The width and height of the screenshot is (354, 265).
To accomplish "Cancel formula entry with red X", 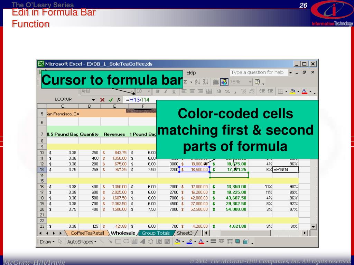I will pos(102,100).
